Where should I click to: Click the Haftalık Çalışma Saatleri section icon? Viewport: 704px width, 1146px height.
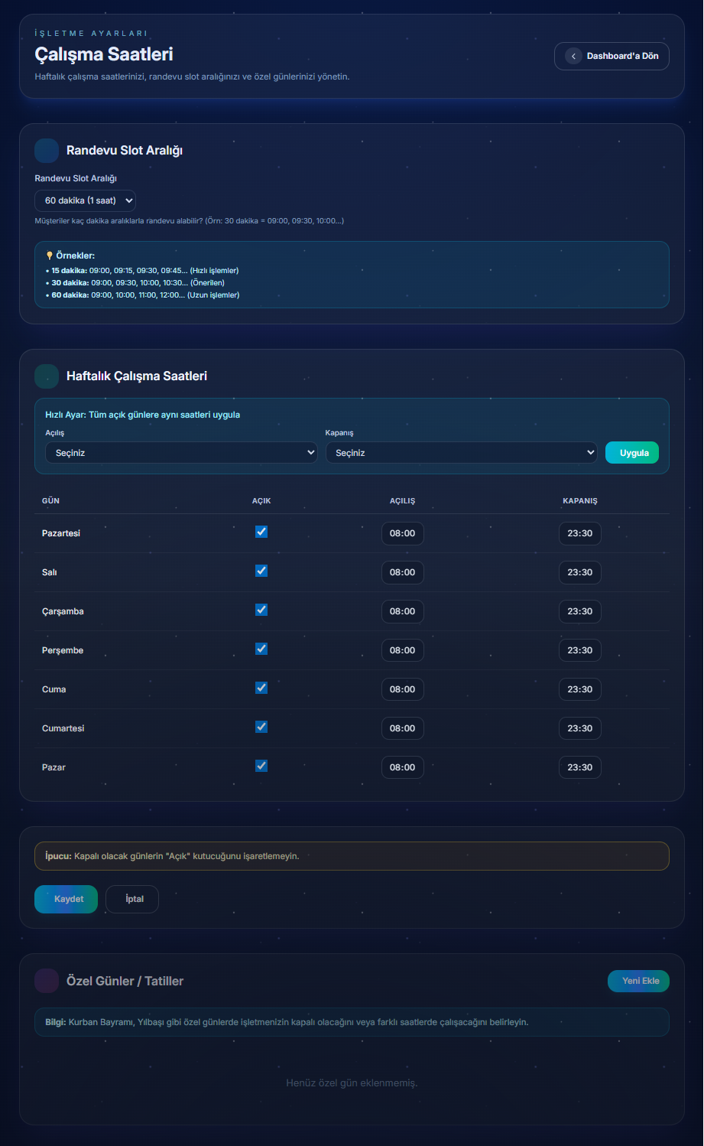[x=47, y=376]
